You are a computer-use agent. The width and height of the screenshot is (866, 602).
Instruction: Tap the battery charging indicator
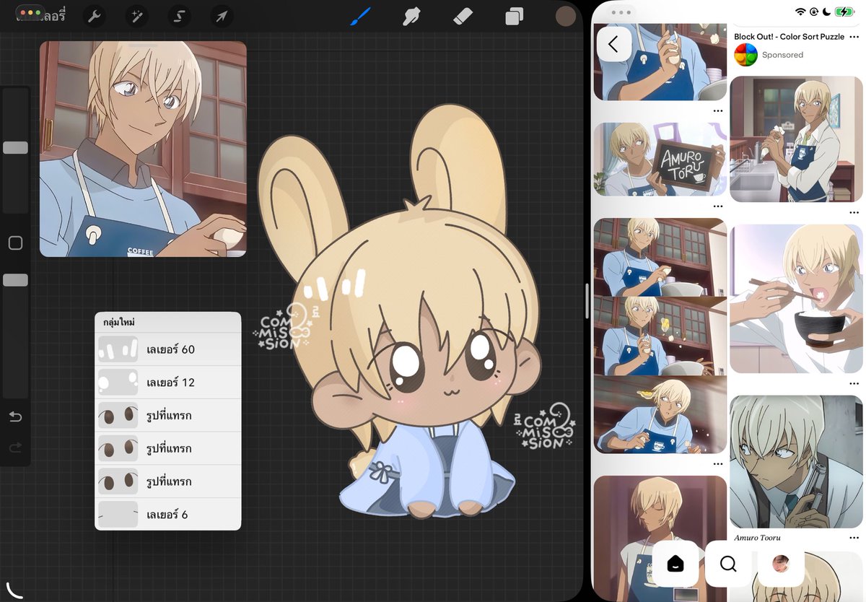click(x=844, y=12)
